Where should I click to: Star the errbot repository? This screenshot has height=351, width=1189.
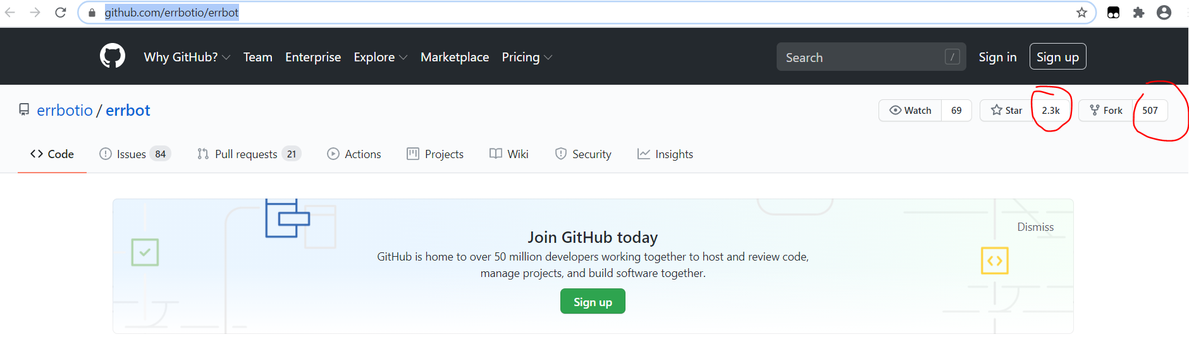[1006, 110]
